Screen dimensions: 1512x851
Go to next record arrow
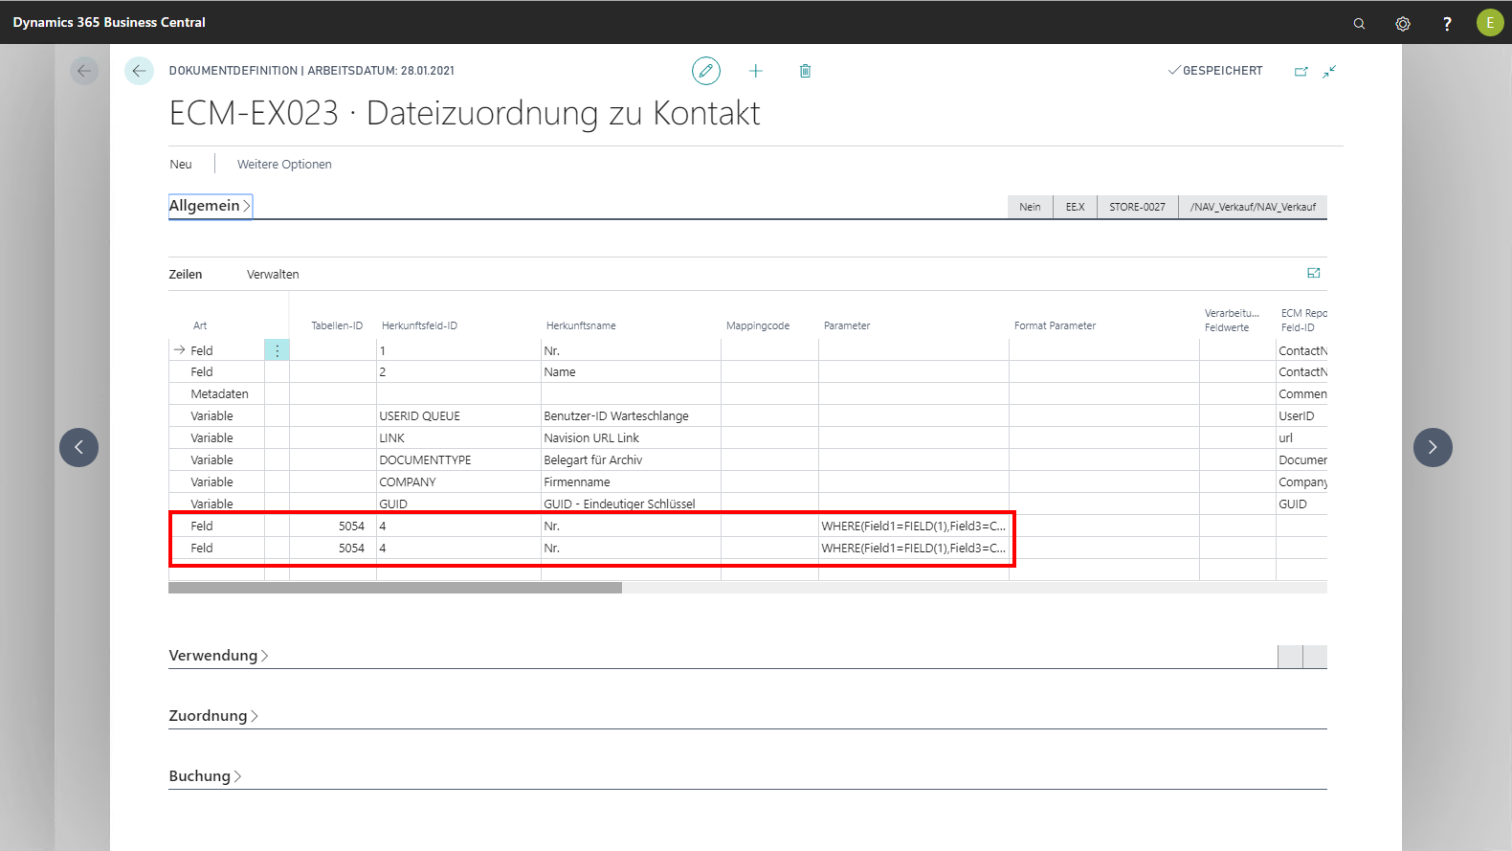pos(1432,447)
